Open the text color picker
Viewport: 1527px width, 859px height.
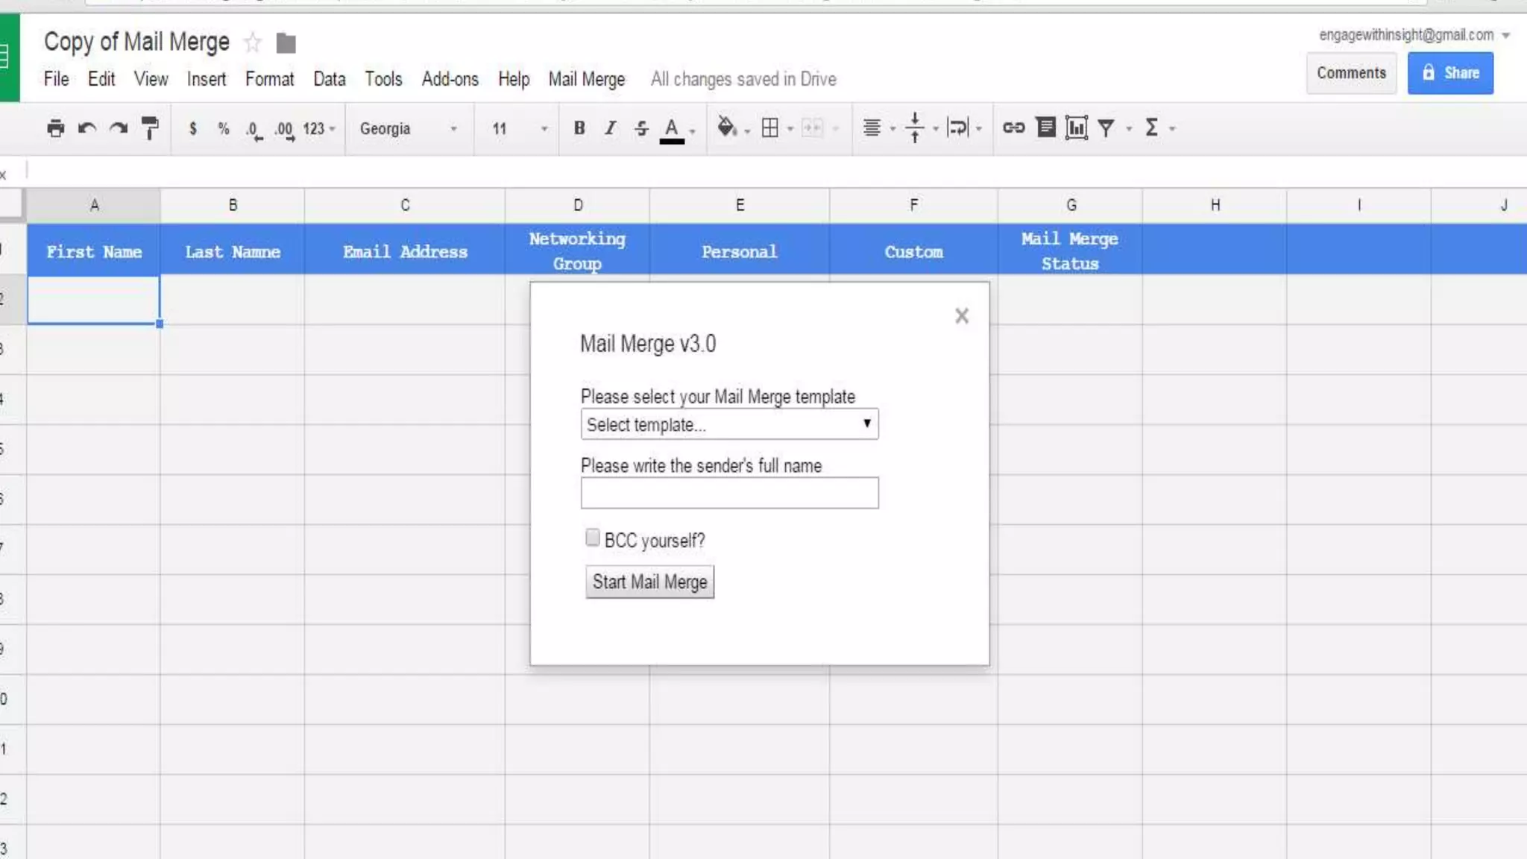pyautogui.click(x=672, y=128)
